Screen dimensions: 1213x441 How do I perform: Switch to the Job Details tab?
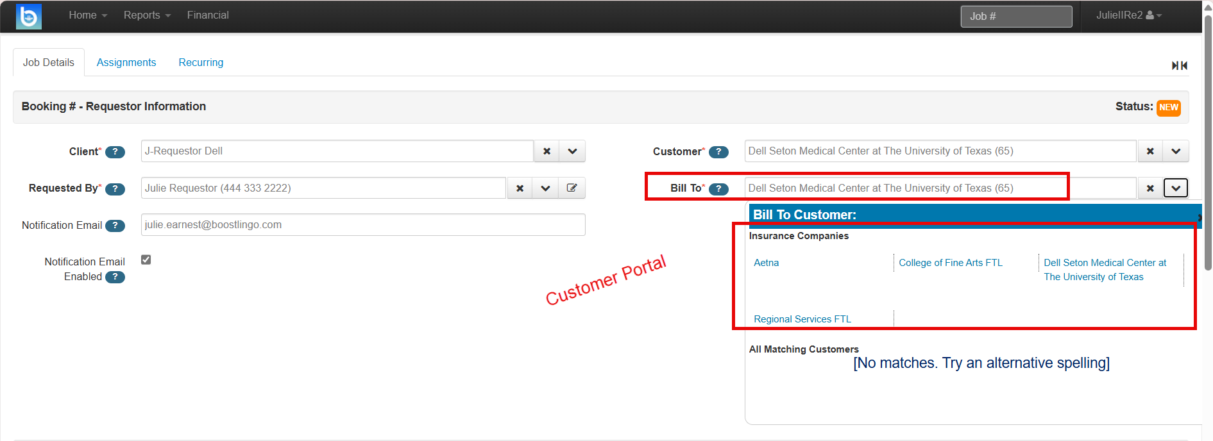[49, 63]
